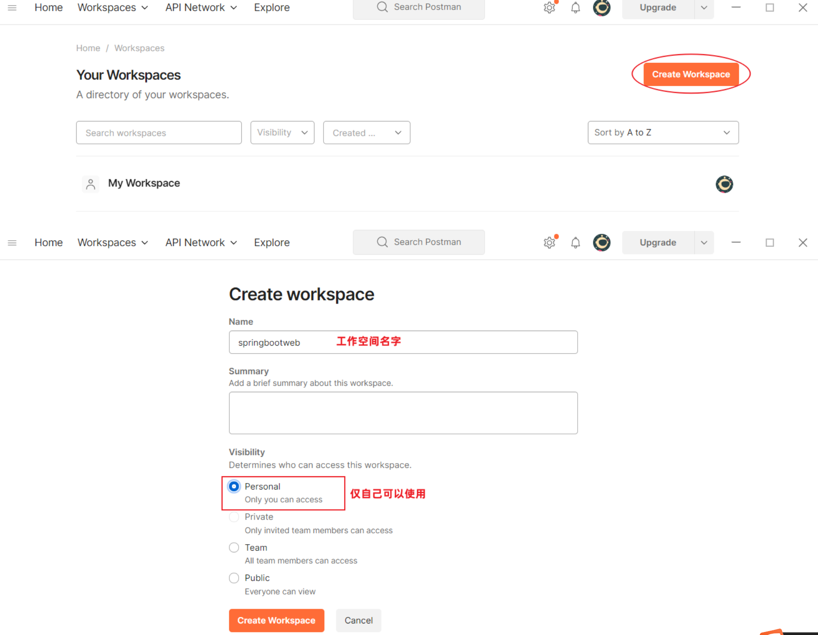Viewport: 818px width, 635px height.
Task: Open notifications bell on Create workspace page
Action: pyautogui.click(x=575, y=243)
